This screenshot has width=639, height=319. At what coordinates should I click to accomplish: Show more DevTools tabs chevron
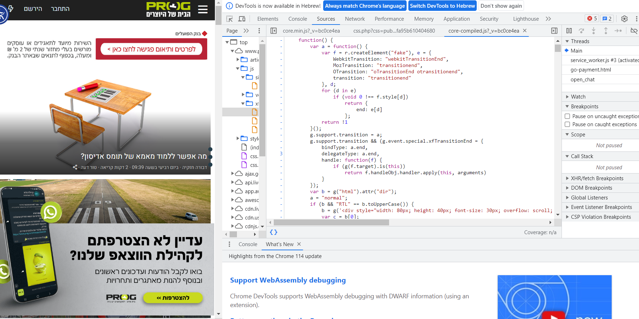coord(548,19)
